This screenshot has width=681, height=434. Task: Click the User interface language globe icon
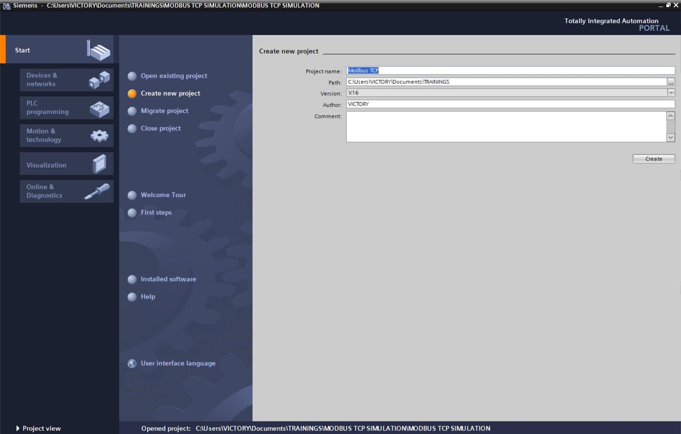tap(132, 363)
